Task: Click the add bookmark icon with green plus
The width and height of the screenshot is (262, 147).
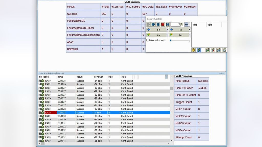Action: (207, 50)
